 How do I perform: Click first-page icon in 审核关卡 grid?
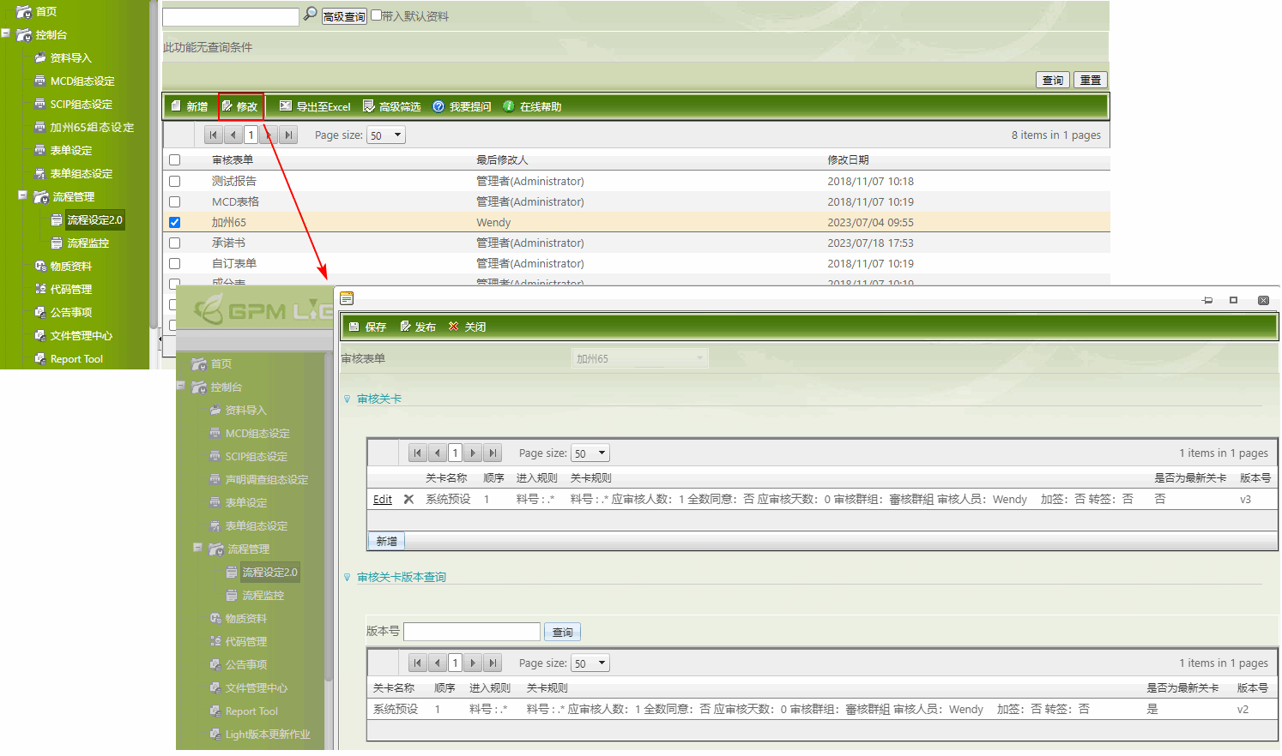coord(417,453)
